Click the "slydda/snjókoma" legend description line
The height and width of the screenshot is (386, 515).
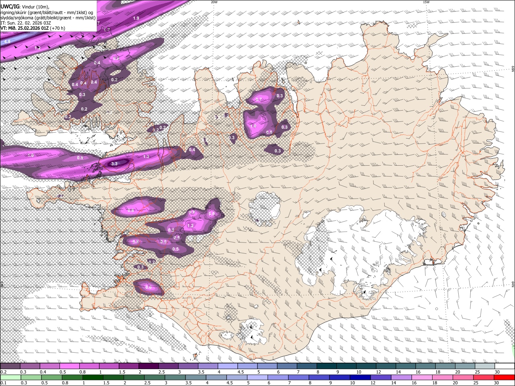tap(48, 18)
